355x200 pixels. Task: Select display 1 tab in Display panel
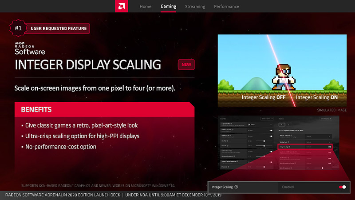(x=282, y=124)
